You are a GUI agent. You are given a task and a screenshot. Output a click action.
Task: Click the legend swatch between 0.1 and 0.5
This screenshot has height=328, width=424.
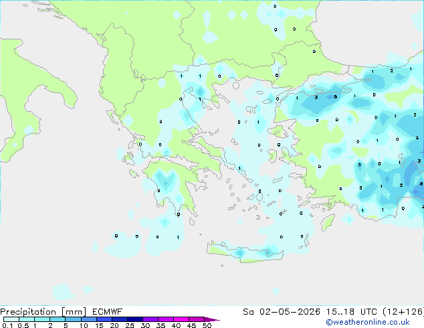tap(11, 319)
